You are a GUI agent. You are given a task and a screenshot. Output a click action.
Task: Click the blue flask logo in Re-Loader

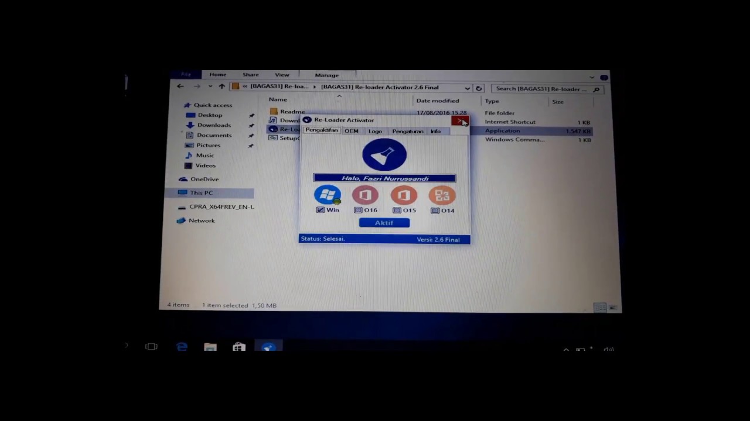pyautogui.click(x=384, y=154)
